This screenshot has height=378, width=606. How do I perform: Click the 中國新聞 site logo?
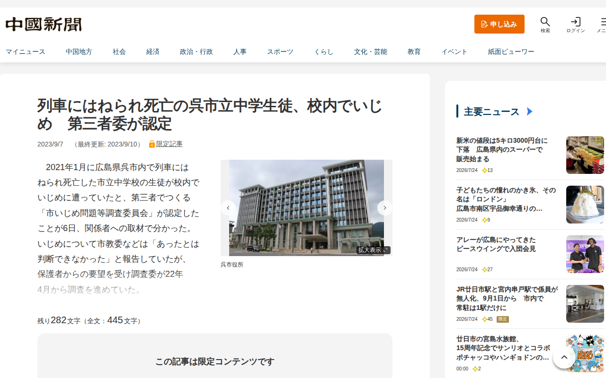click(44, 24)
